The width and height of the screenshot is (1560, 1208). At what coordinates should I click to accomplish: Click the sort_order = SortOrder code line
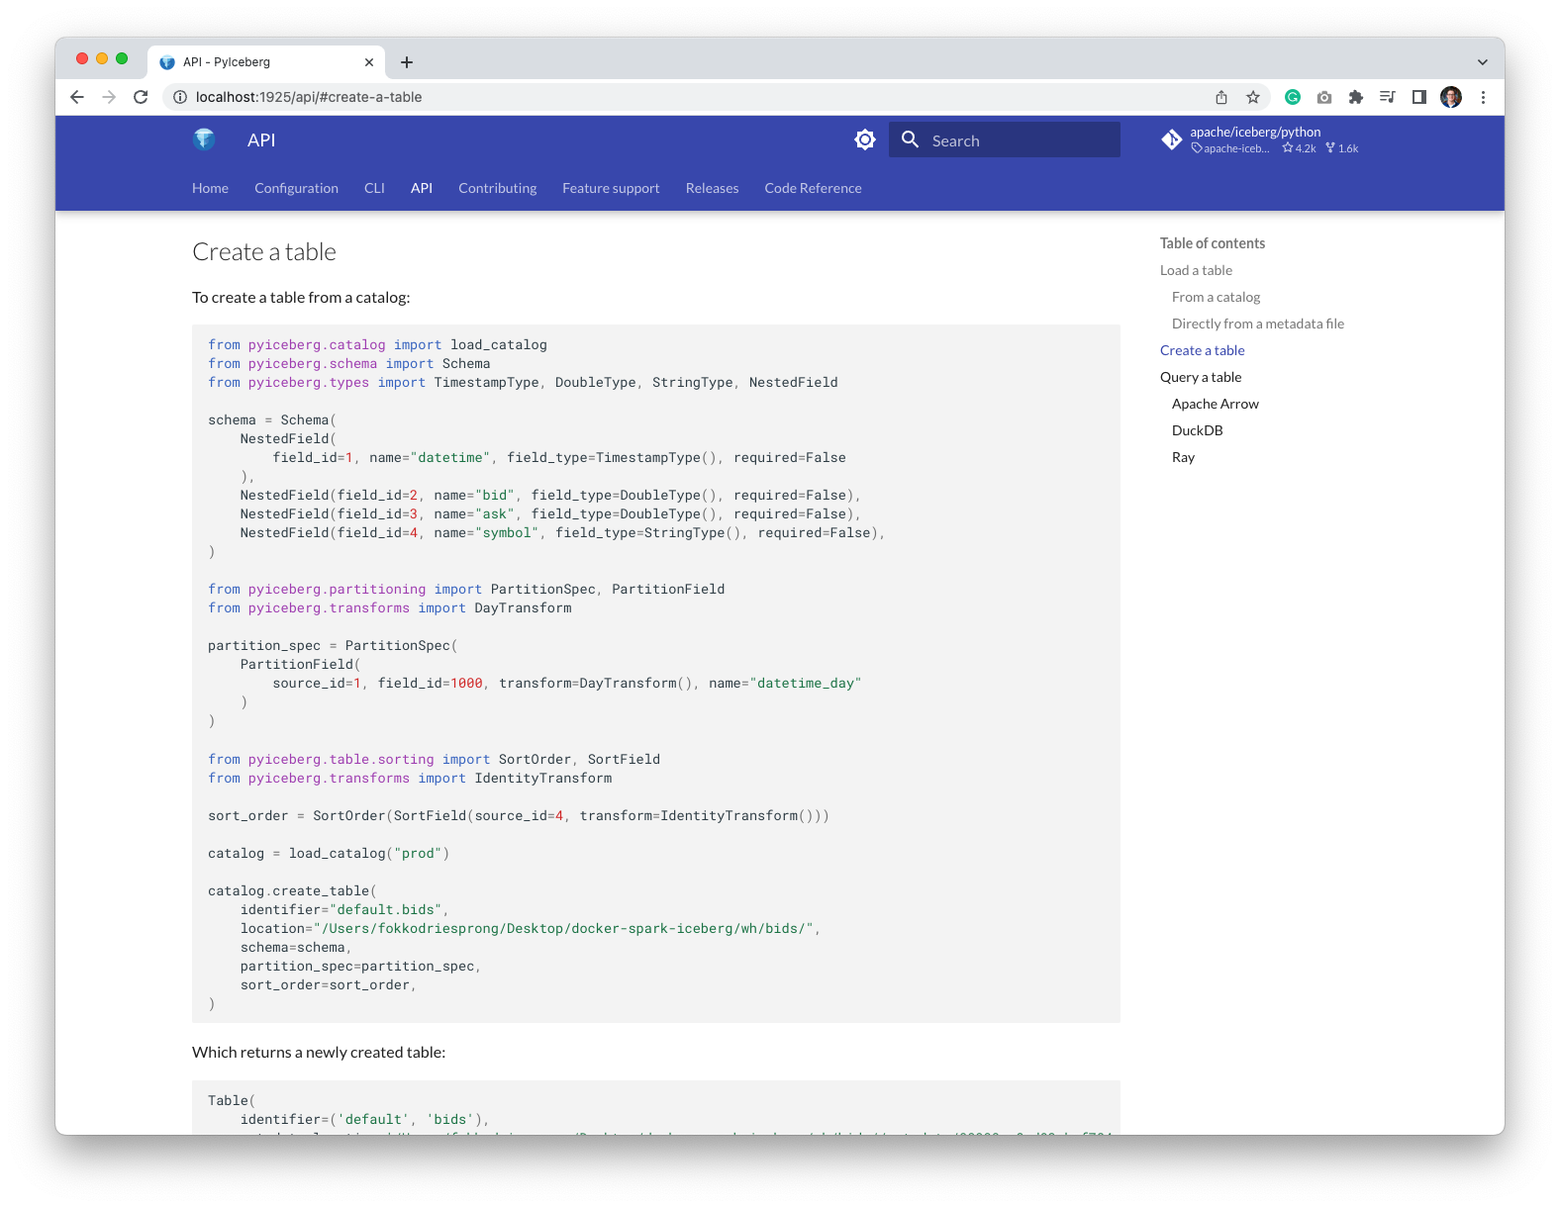[518, 815]
